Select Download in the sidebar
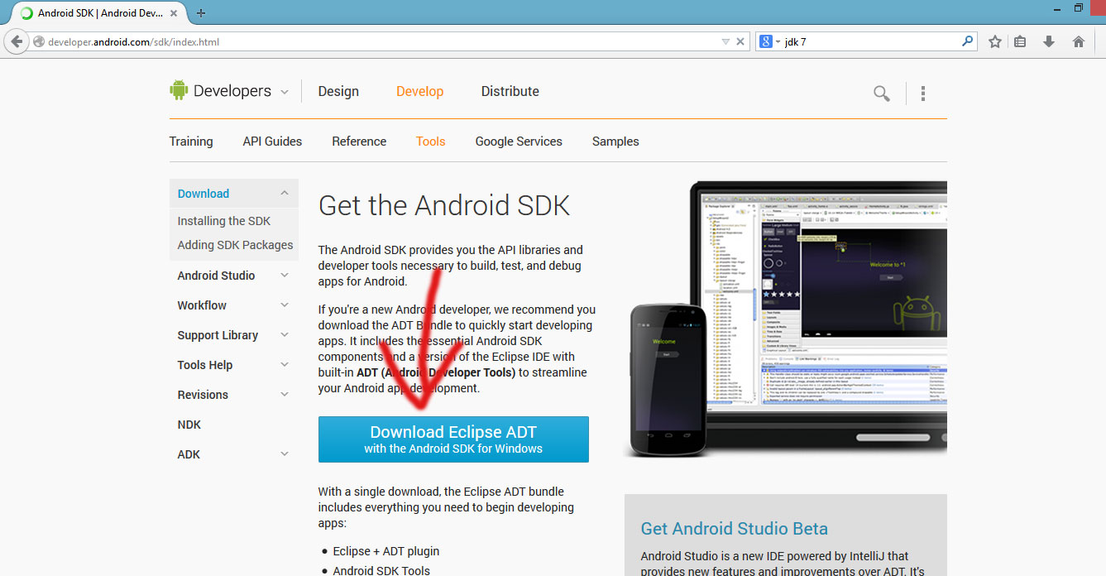This screenshot has width=1106, height=576. pos(203,194)
